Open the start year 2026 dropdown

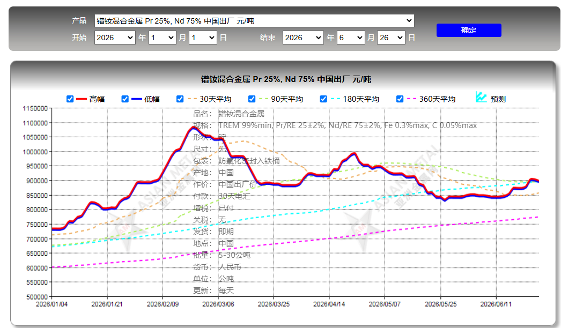[115, 38]
